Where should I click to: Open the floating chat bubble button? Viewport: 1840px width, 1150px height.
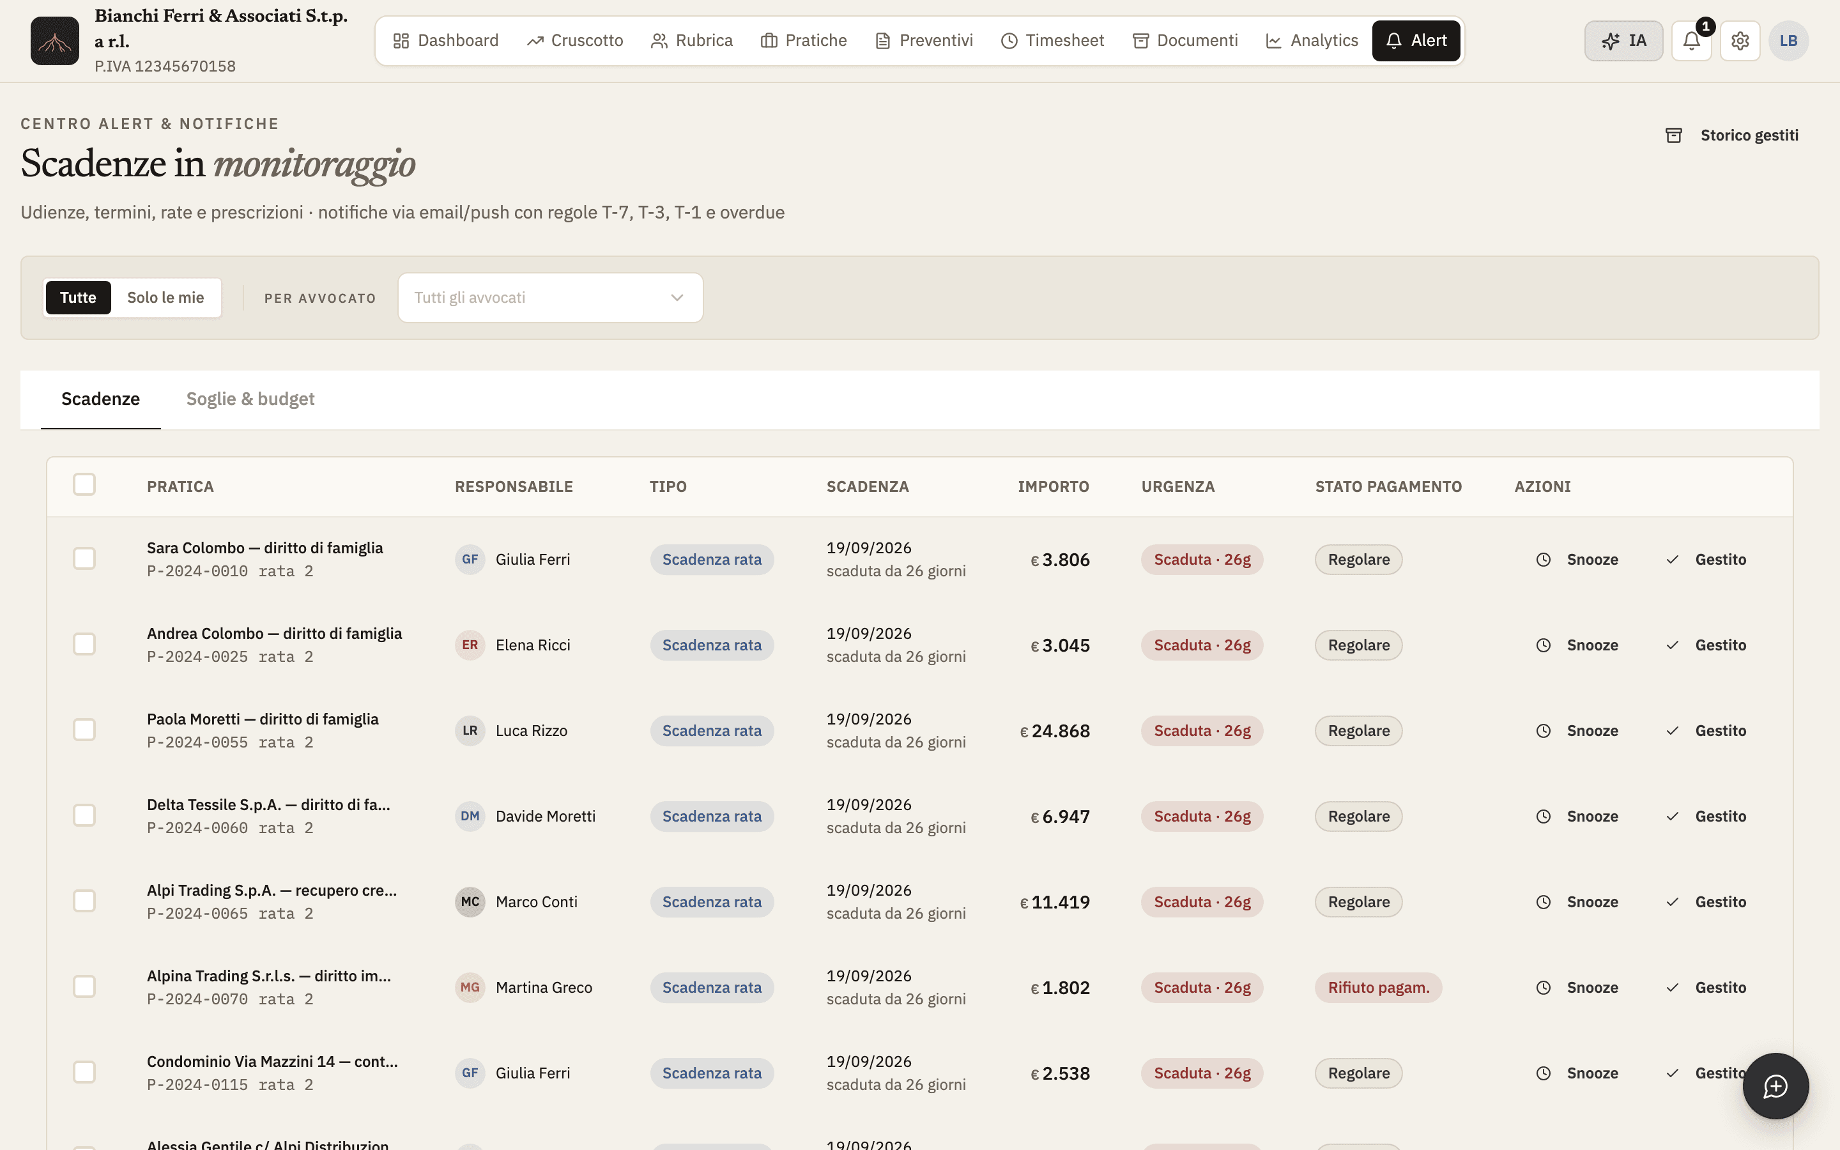pyautogui.click(x=1775, y=1086)
